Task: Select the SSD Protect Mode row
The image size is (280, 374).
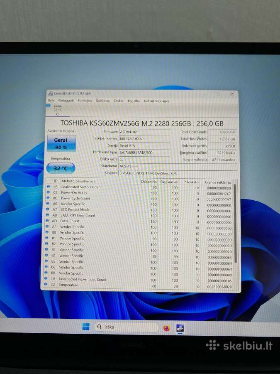Action: [139, 210]
